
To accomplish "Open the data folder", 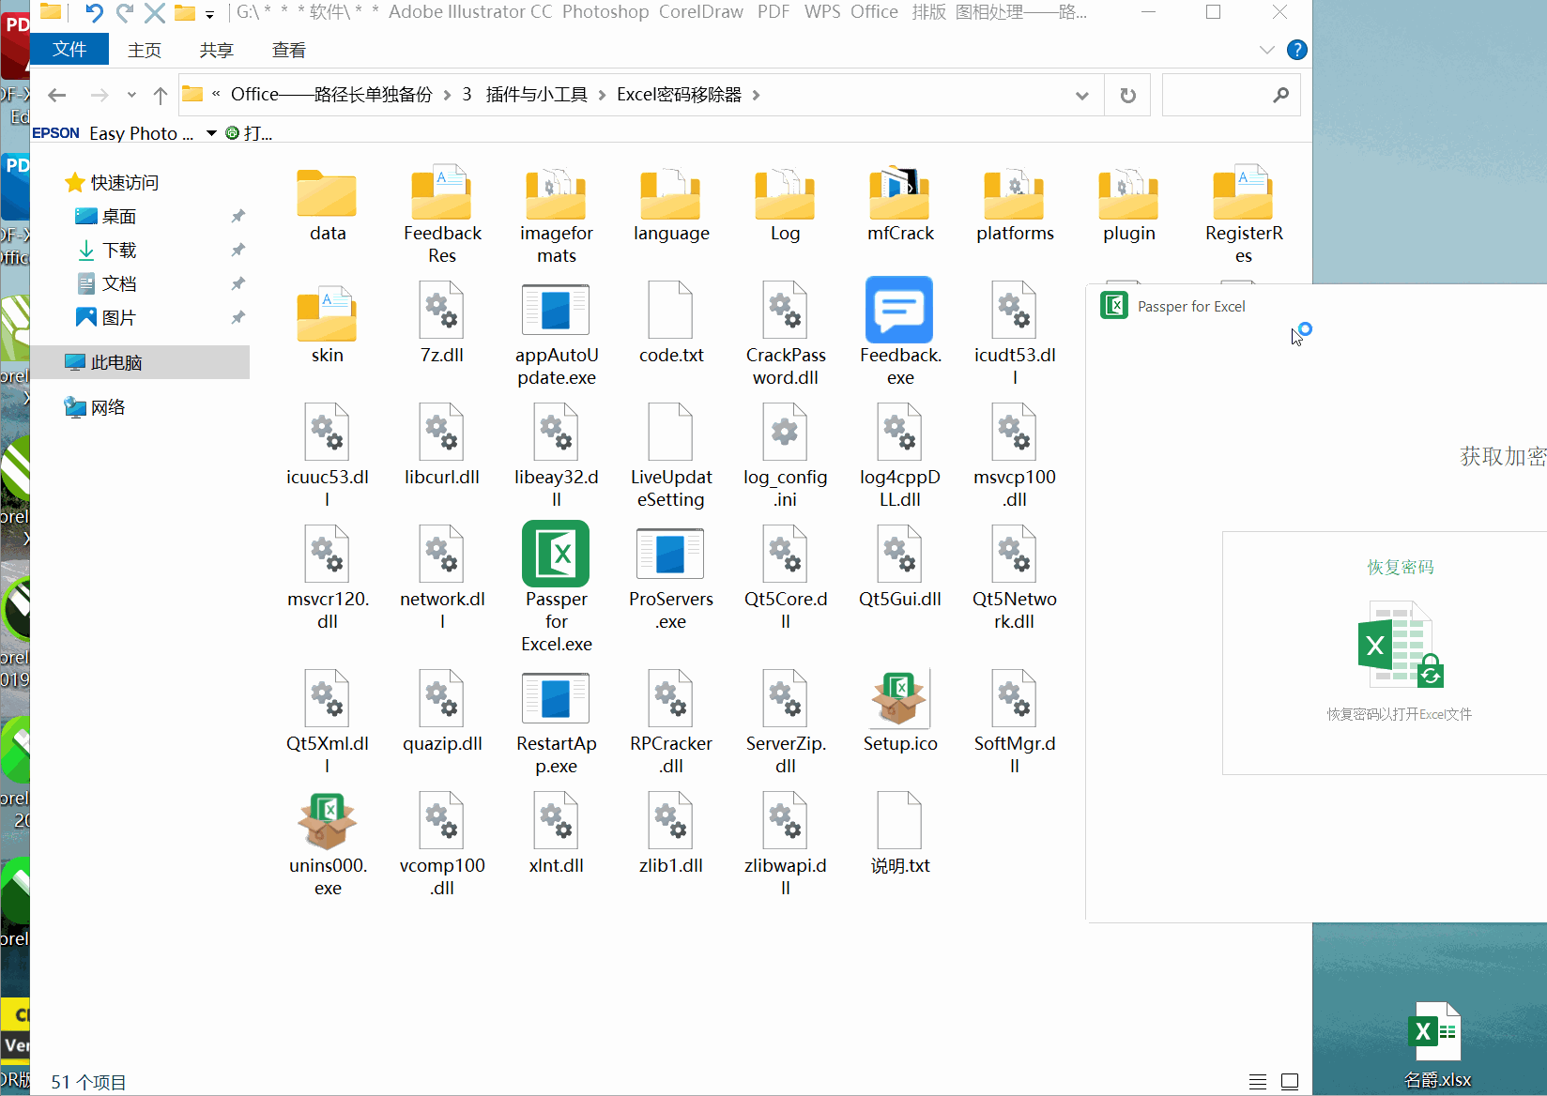I will (x=328, y=205).
